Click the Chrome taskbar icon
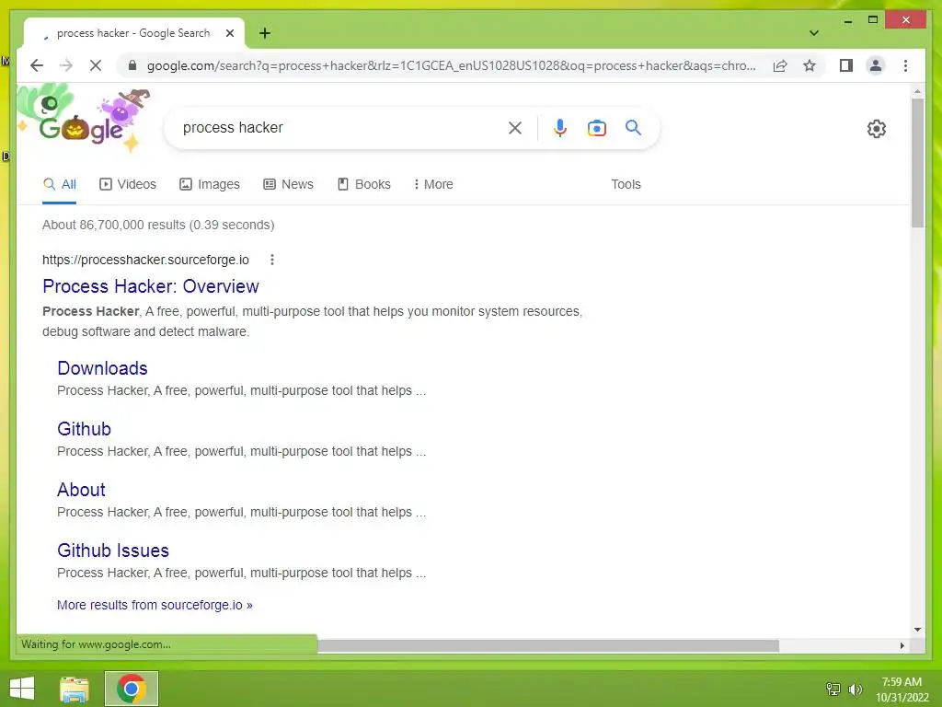The width and height of the screenshot is (942, 707). tap(131, 689)
